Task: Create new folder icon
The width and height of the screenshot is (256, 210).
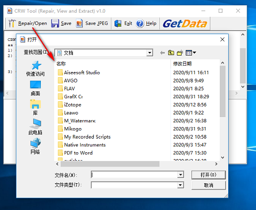Action: [180, 52]
